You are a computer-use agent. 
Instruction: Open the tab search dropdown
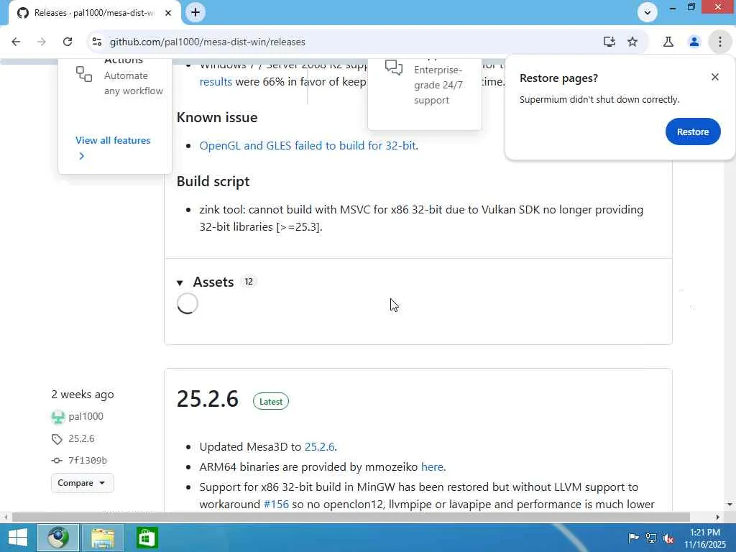(x=648, y=13)
